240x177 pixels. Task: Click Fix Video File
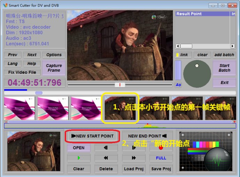(x=22, y=72)
